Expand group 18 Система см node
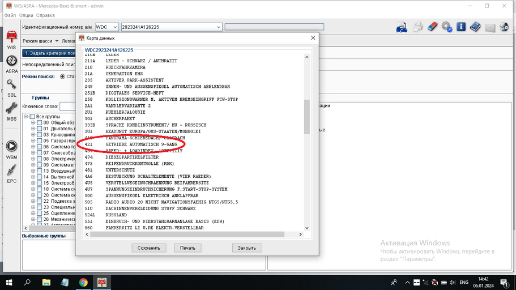The height and width of the screenshot is (290, 516). click(x=33, y=189)
